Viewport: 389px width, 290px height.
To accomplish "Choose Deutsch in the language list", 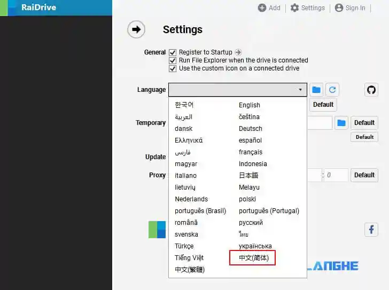I will (x=250, y=129).
